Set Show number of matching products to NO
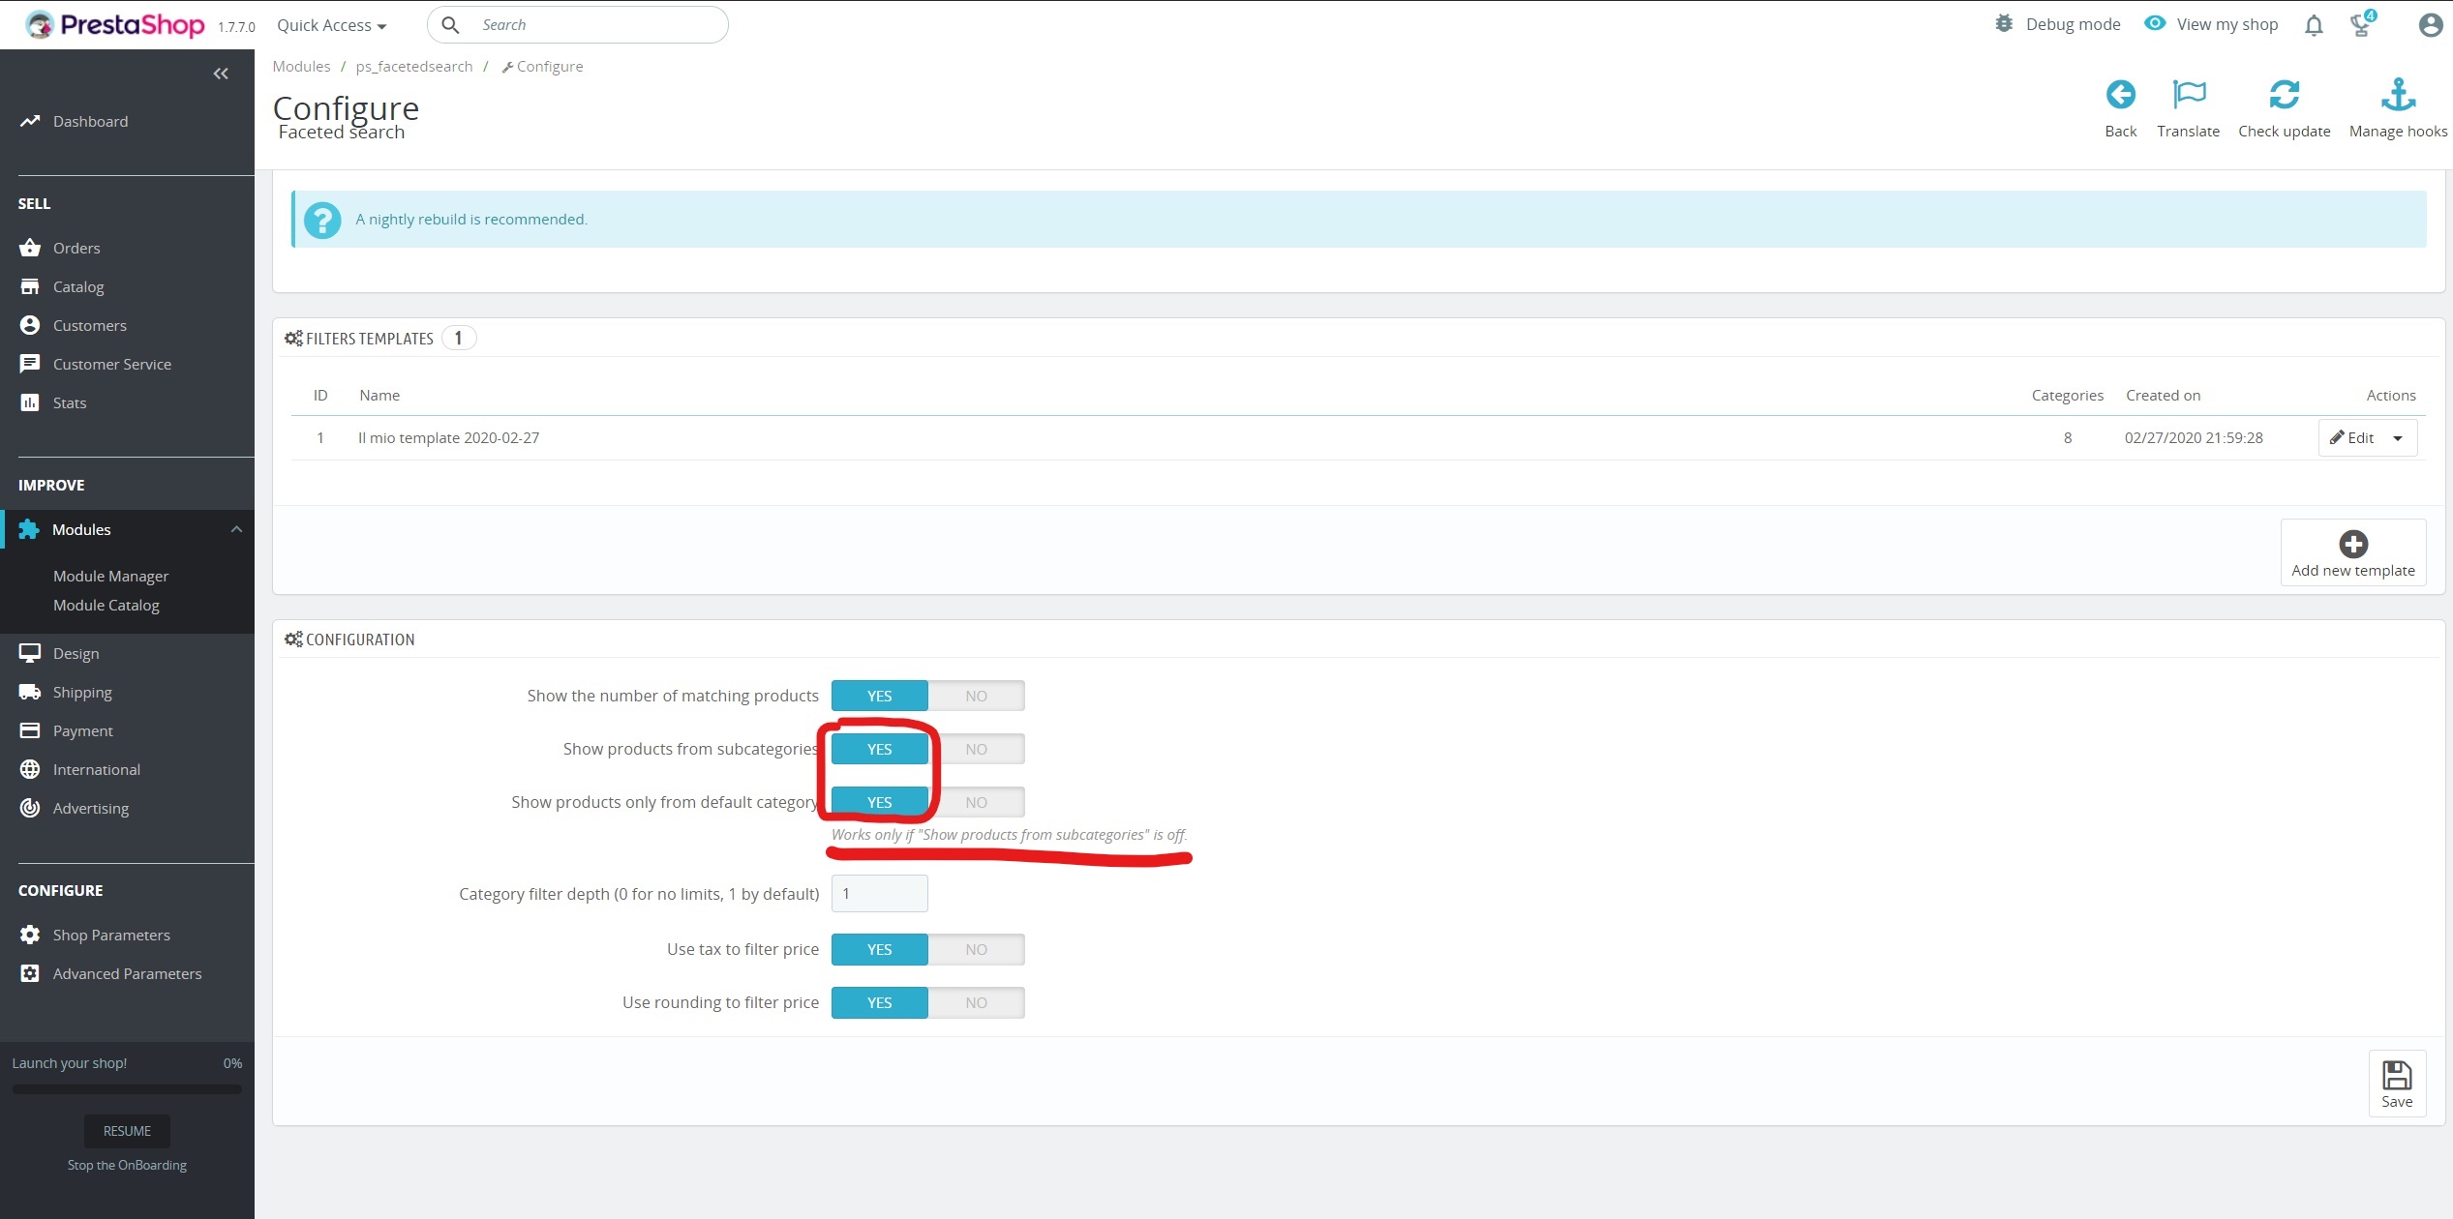The width and height of the screenshot is (2453, 1219). pyautogui.click(x=976, y=696)
